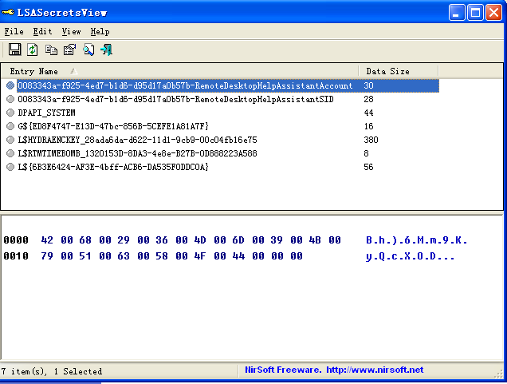Click the Copy Selected Items icon
507x384 pixels.
(x=51, y=49)
